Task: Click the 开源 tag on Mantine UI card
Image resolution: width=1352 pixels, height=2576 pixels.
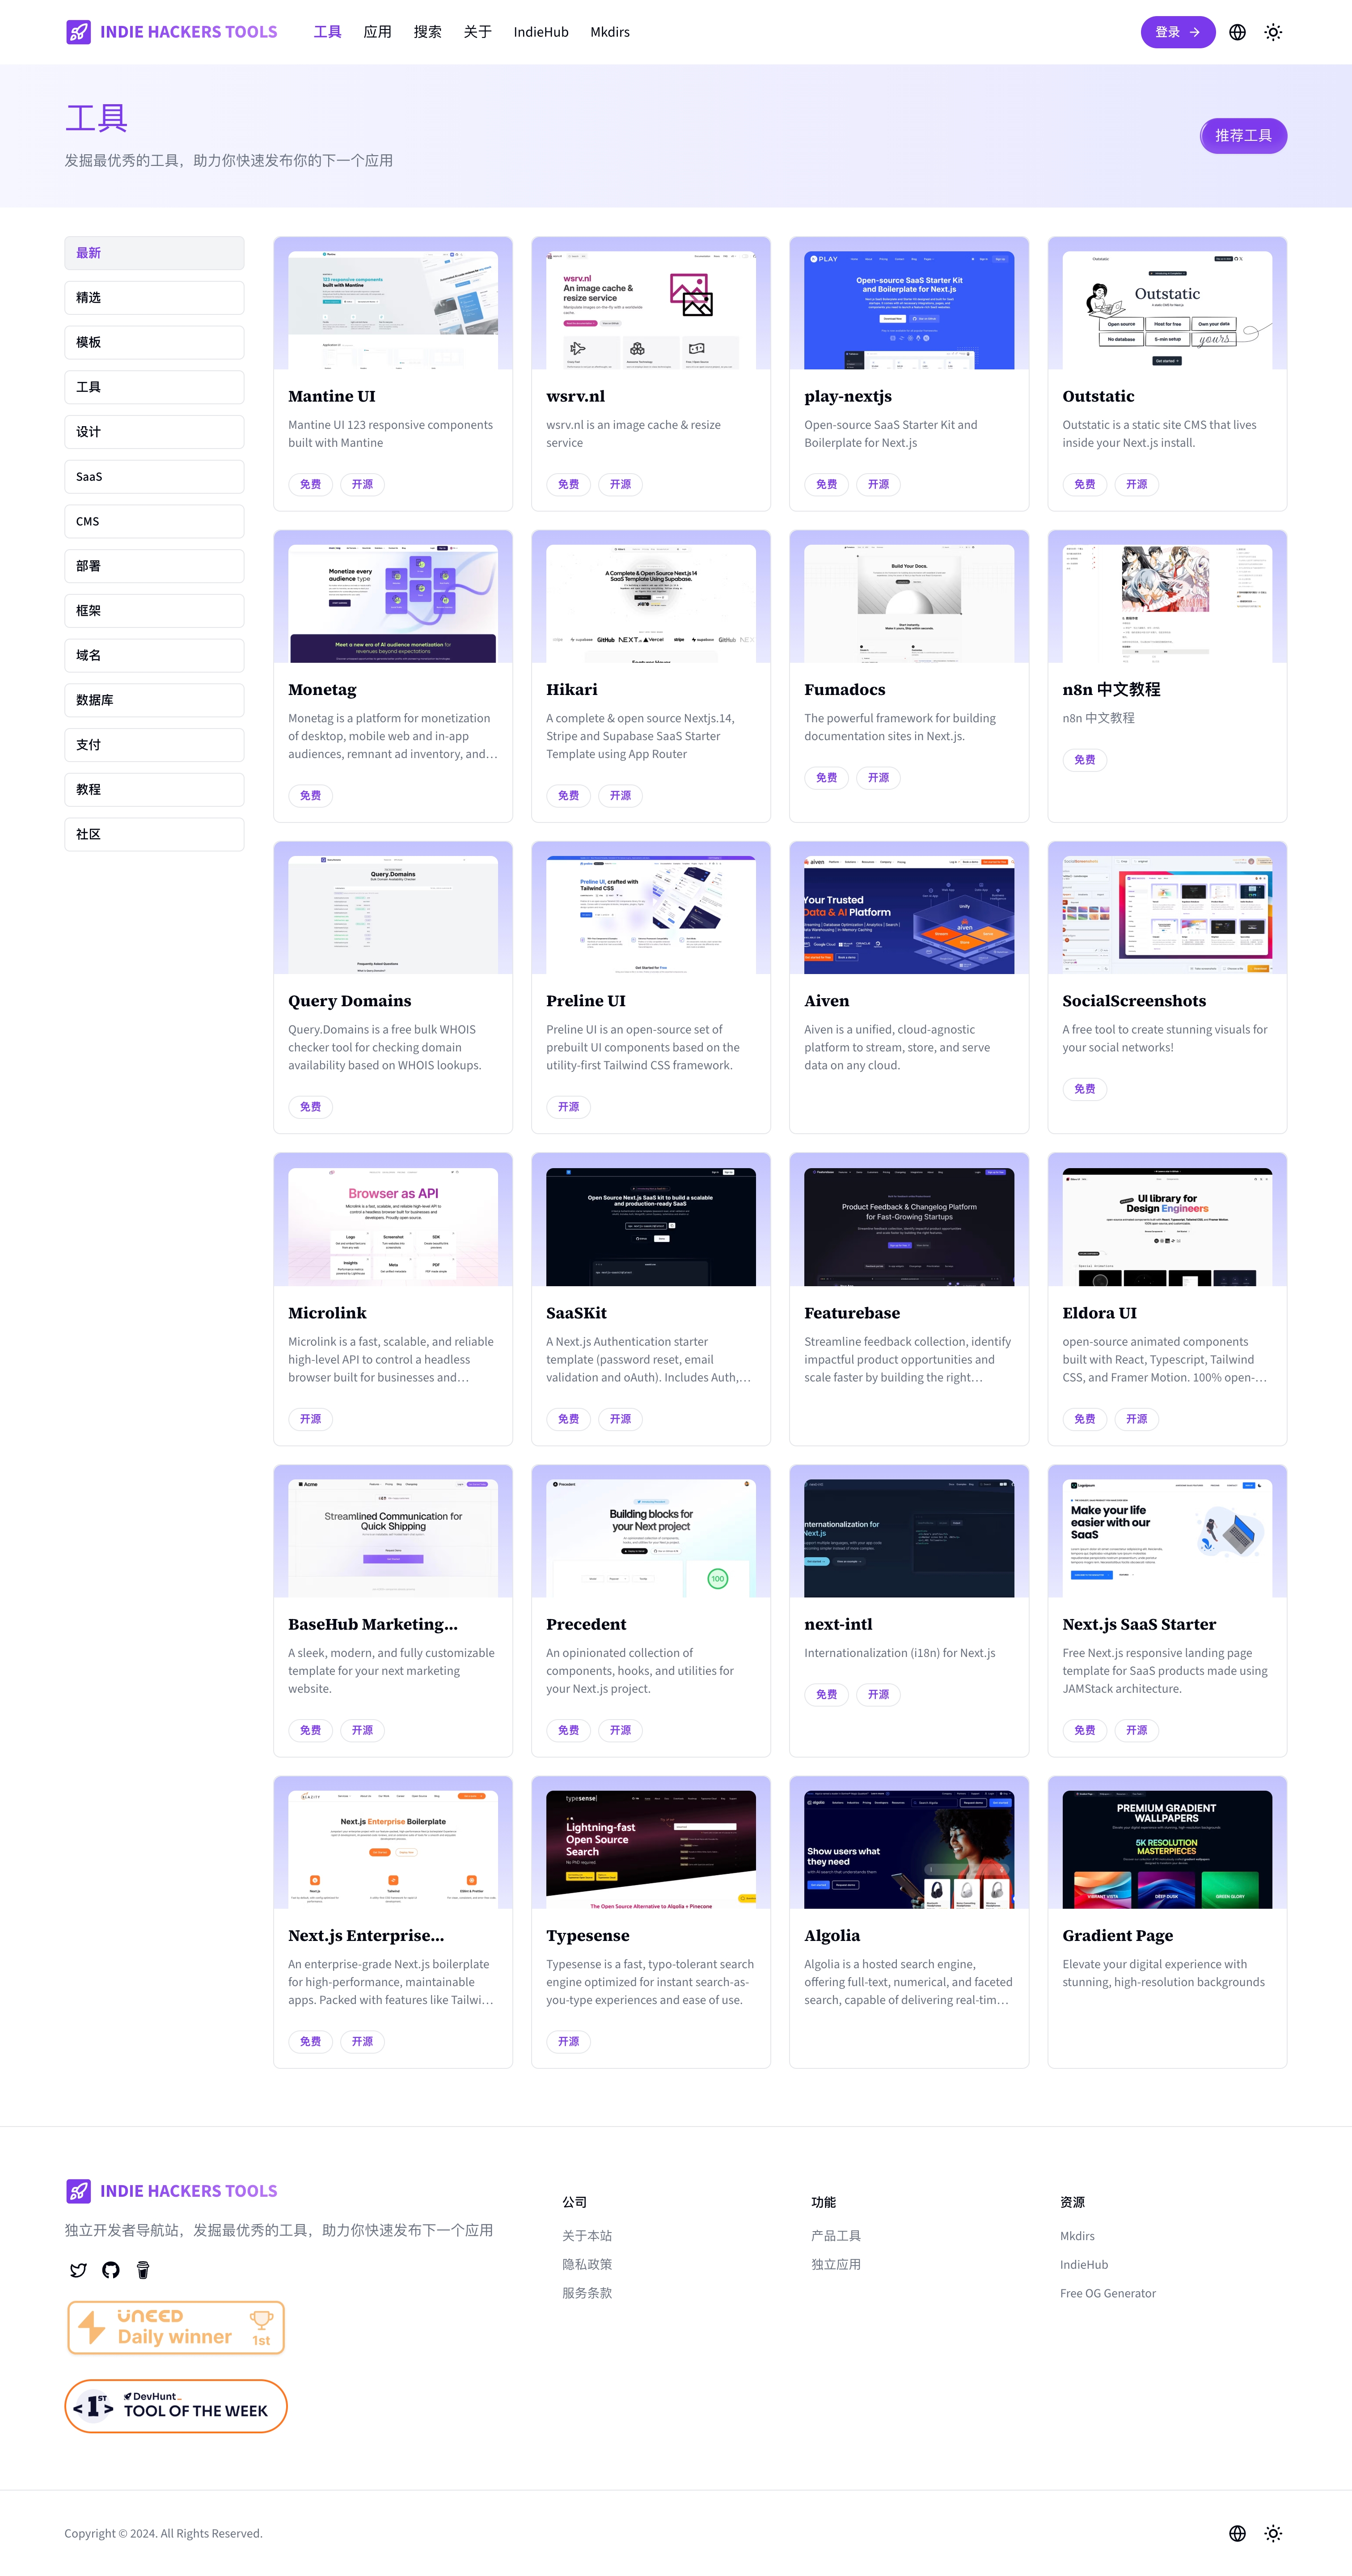Action: (x=362, y=484)
